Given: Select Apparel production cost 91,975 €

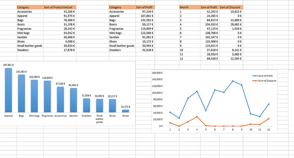Looking at the screenshot, I should pos(60,16).
